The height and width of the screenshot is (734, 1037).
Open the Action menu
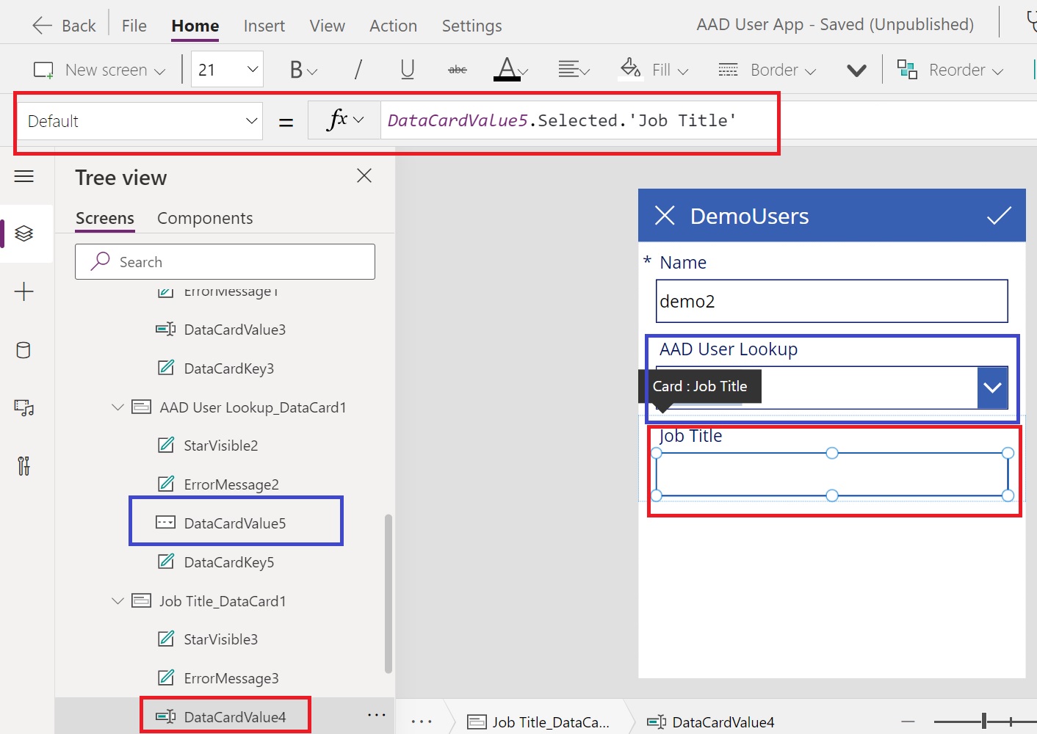[393, 25]
